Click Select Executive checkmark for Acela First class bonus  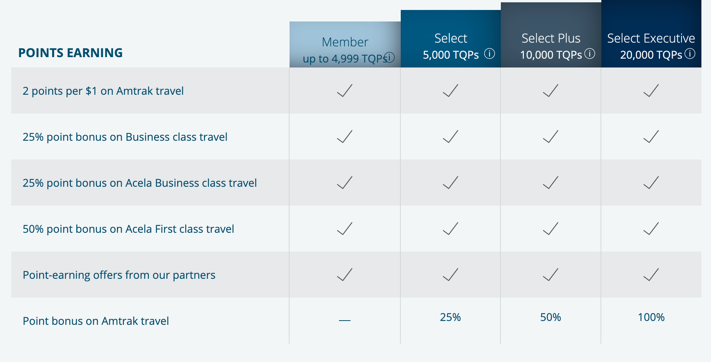[x=651, y=229]
